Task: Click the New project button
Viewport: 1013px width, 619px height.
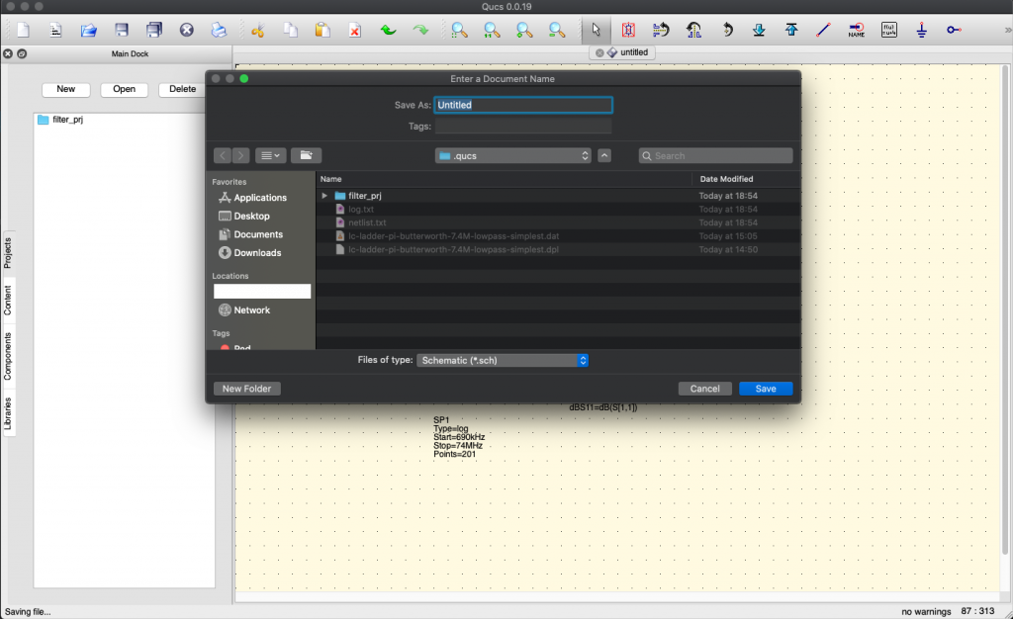Action: tap(66, 89)
